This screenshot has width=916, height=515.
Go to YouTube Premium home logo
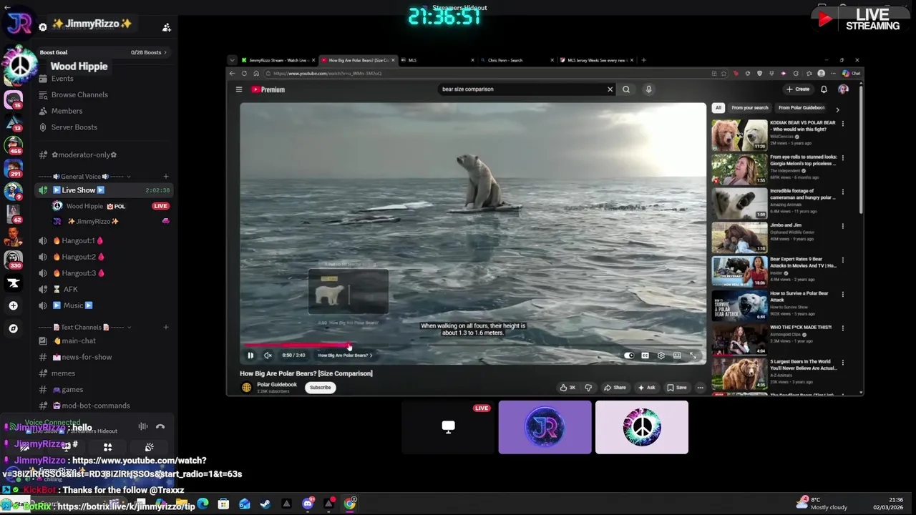268,89
